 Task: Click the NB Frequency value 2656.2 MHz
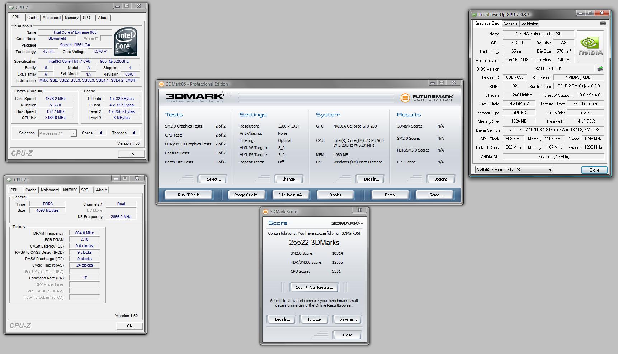[121, 217]
